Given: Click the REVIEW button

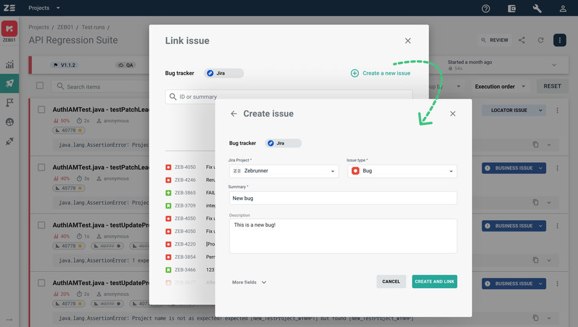Looking at the screenshot, I should coord(495,40).
